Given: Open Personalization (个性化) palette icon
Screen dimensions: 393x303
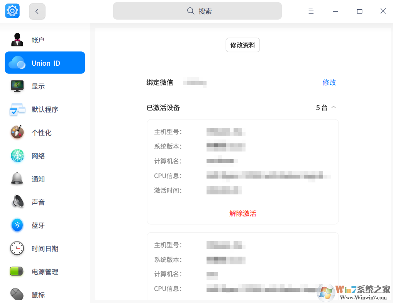Looking at the screenshot, I should coord(17,133).
